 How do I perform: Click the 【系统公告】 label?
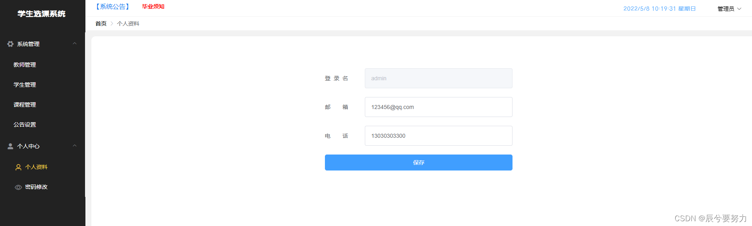(x=113, y=6)
